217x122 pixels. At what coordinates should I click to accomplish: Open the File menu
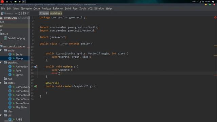tap(3, 8)
